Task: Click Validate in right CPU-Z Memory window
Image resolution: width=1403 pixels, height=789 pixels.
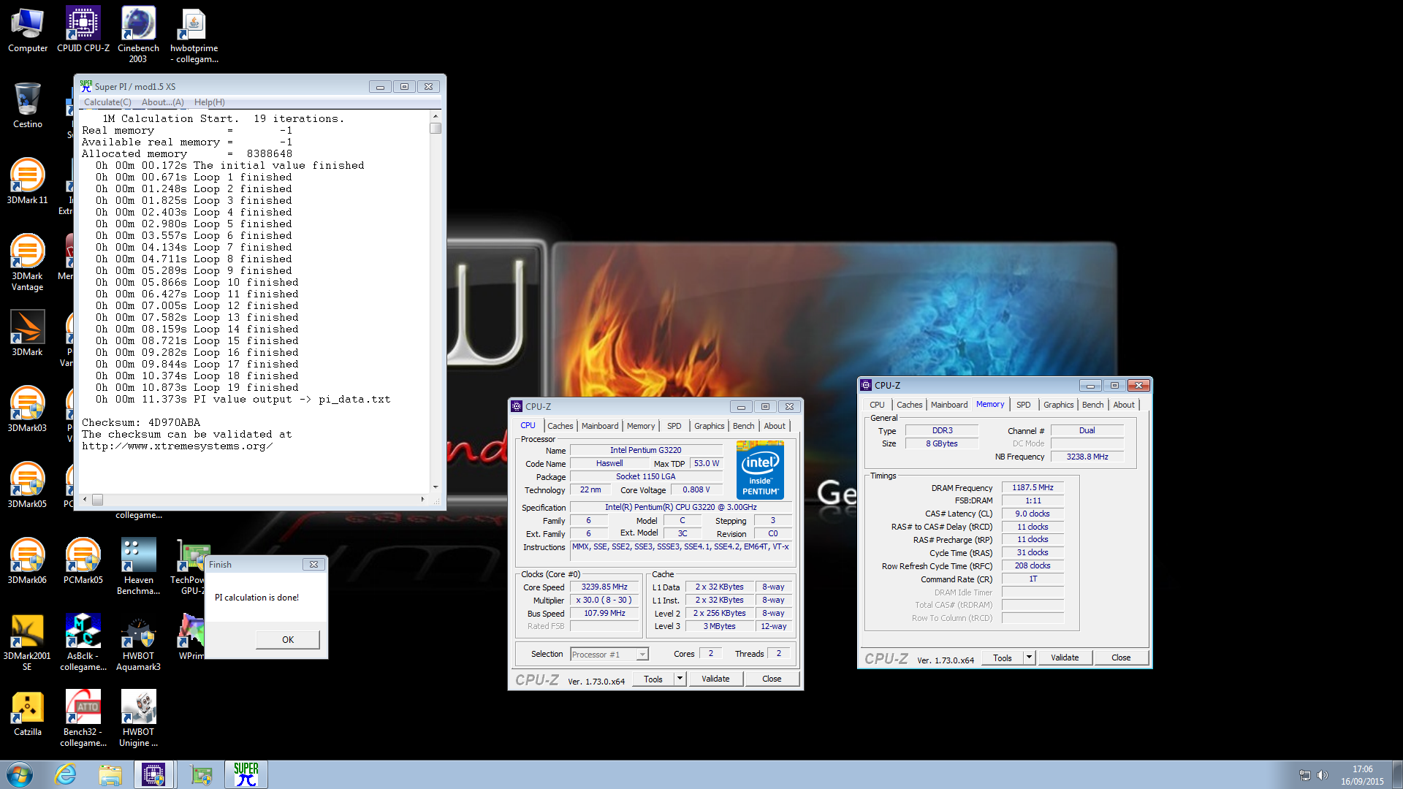Action: pos(1065,657)
